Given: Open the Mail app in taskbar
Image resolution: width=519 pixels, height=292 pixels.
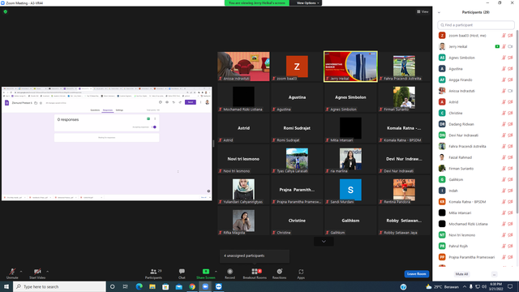Looking at the screenshot, I should pos(178,286).
